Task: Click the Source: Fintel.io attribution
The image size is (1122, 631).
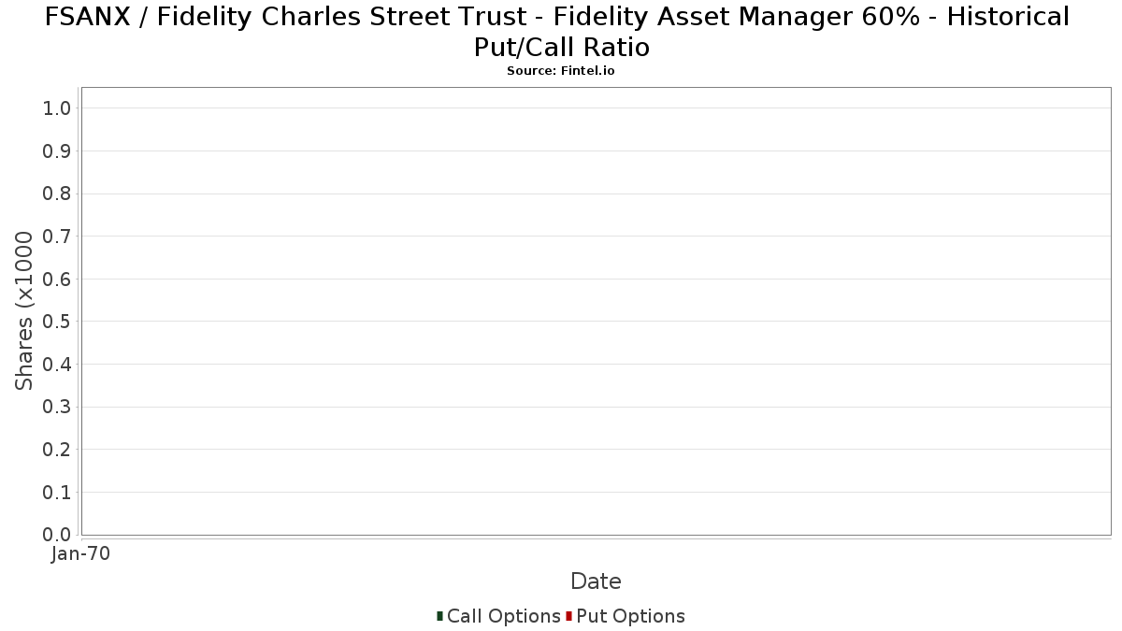Action: 561,71
